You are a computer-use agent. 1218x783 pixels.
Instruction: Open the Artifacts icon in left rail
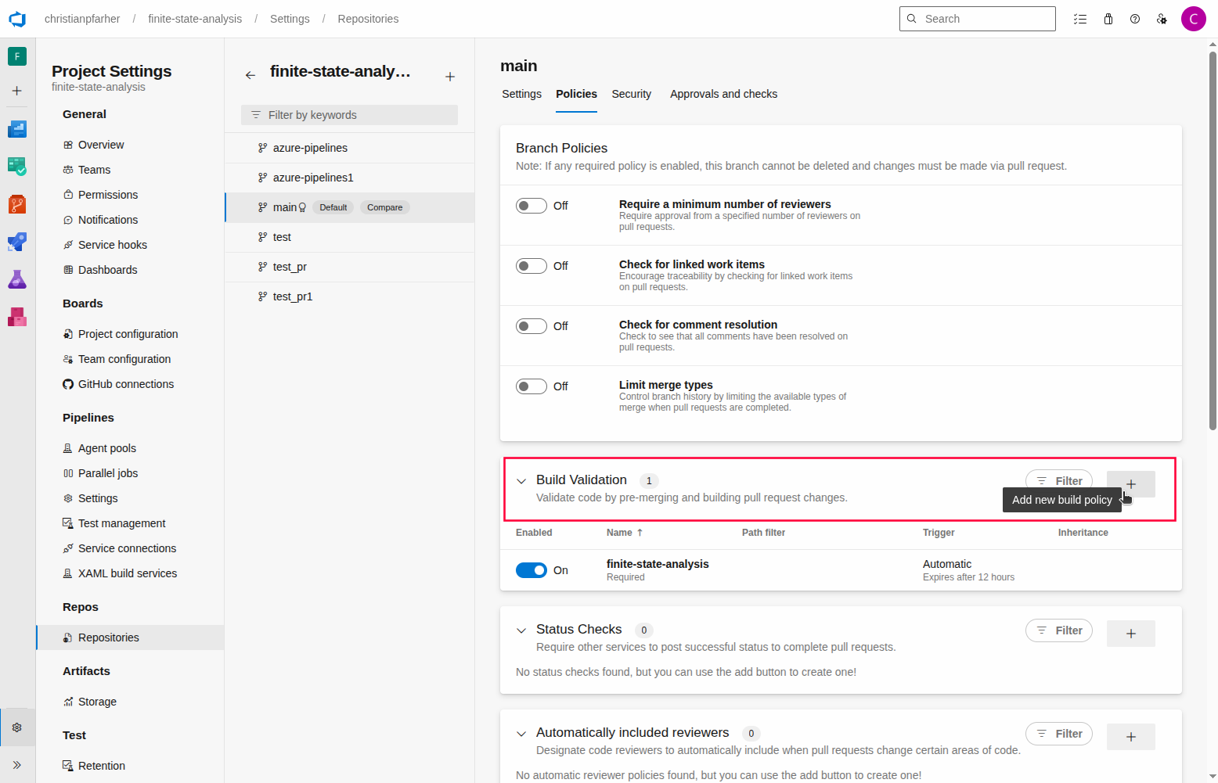point(17,317)
